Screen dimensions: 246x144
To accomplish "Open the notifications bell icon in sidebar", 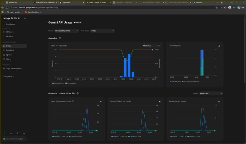I will point(4,133).
